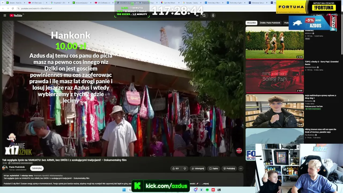
Task: Start voice search with the microphone
Action: coord(213,16)
